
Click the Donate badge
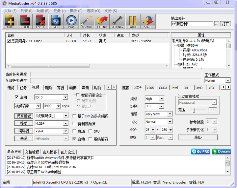[222, 151]
